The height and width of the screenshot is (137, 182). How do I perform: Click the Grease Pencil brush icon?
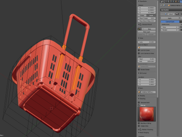(140, 29)
